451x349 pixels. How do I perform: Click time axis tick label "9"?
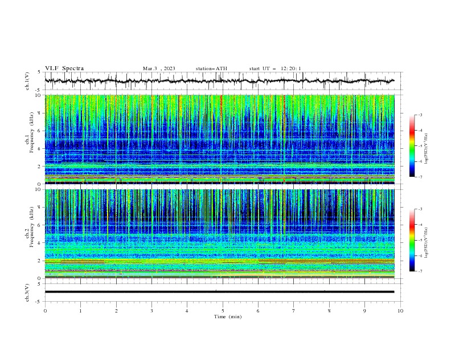point(364,311)
